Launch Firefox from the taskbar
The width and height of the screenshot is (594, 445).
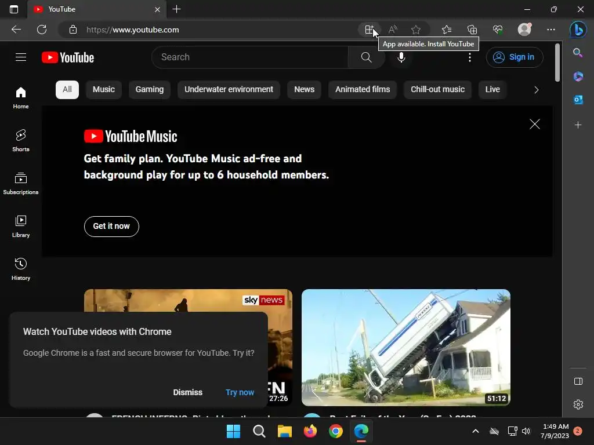tap(310, 431)
